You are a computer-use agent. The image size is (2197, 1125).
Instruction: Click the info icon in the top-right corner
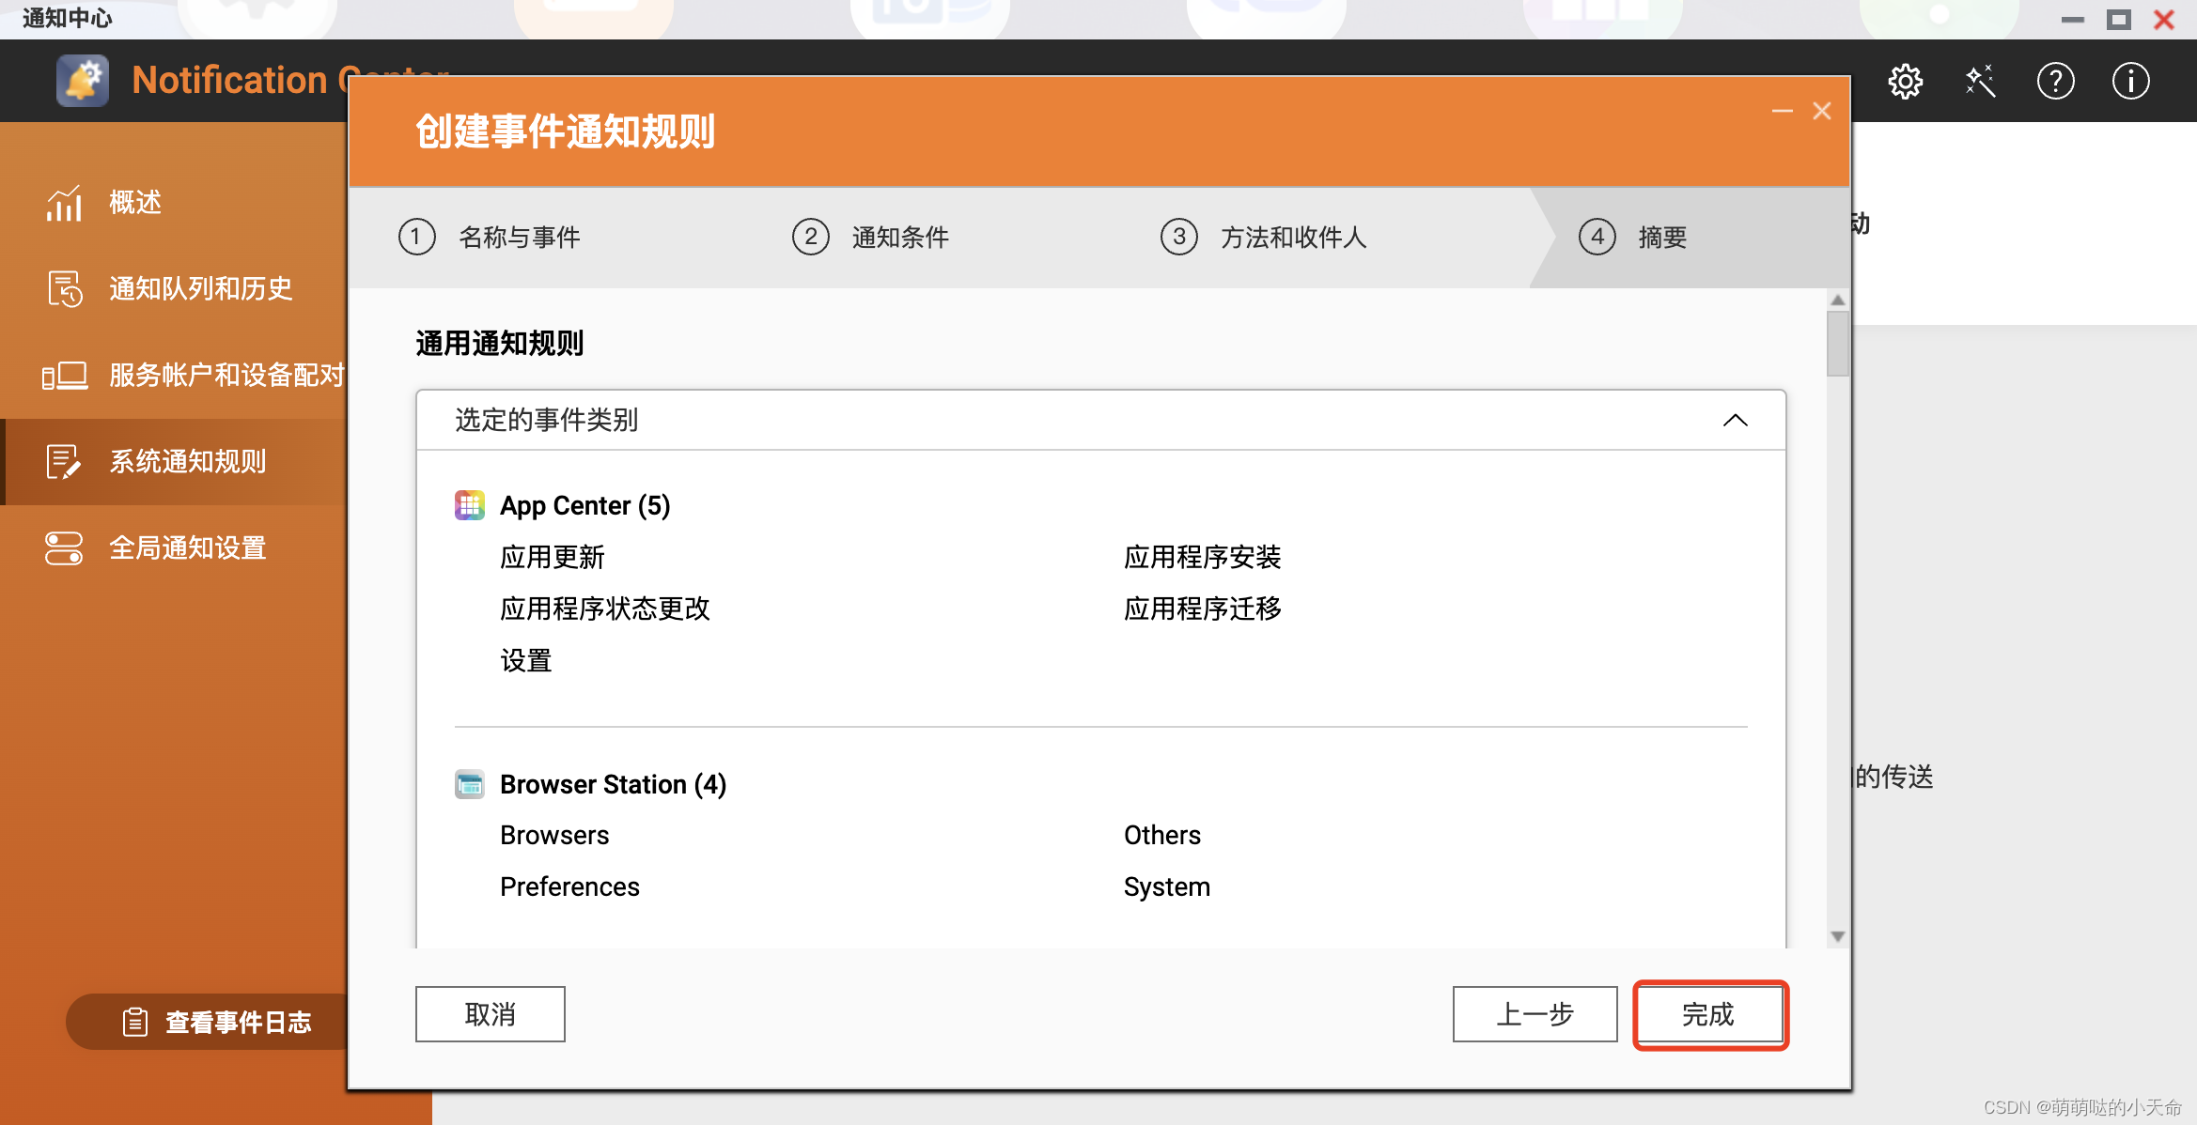(2129, 81)
